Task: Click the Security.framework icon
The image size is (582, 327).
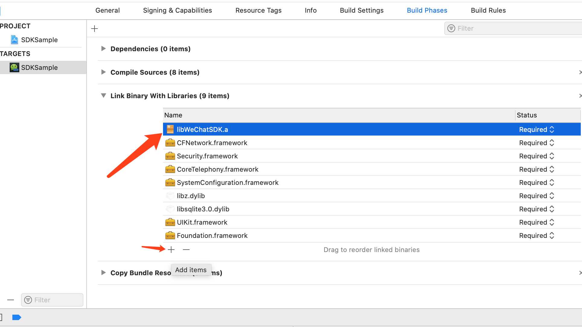Action: pos(169,156)
